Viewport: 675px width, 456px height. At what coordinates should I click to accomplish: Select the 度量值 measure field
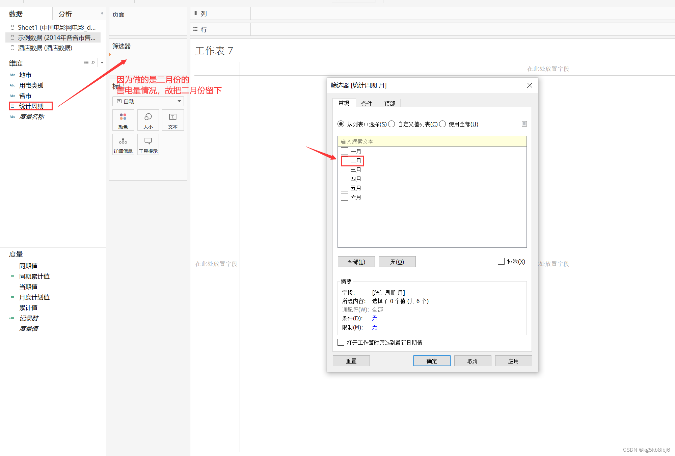[29, 329]
